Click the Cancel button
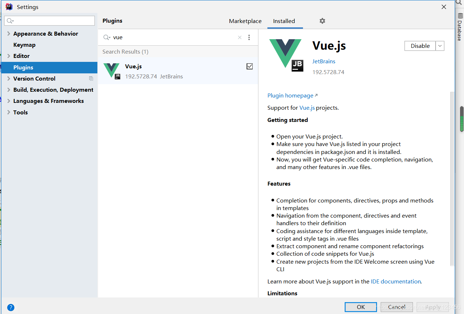The image size is (464, 314). click(397, 307)
